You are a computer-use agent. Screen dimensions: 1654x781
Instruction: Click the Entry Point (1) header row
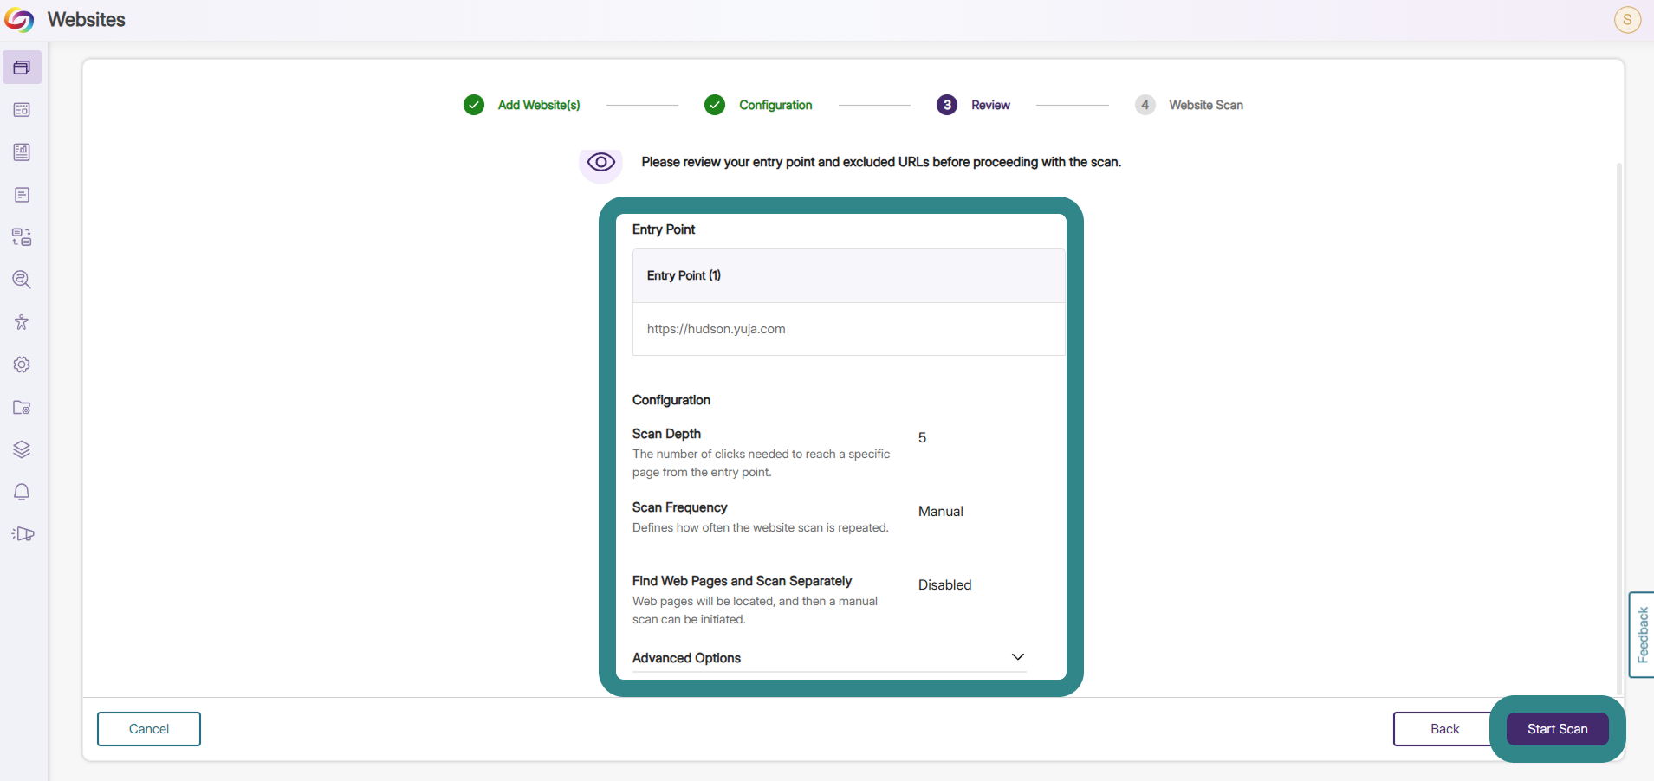pos(848,275)
